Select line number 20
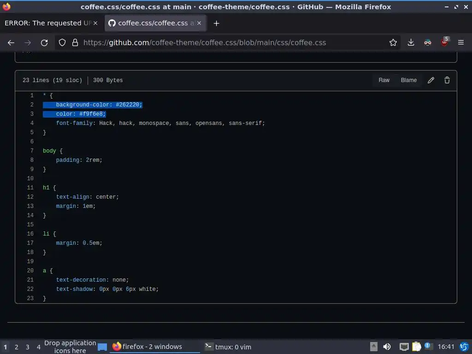 [x=30, y=271]
